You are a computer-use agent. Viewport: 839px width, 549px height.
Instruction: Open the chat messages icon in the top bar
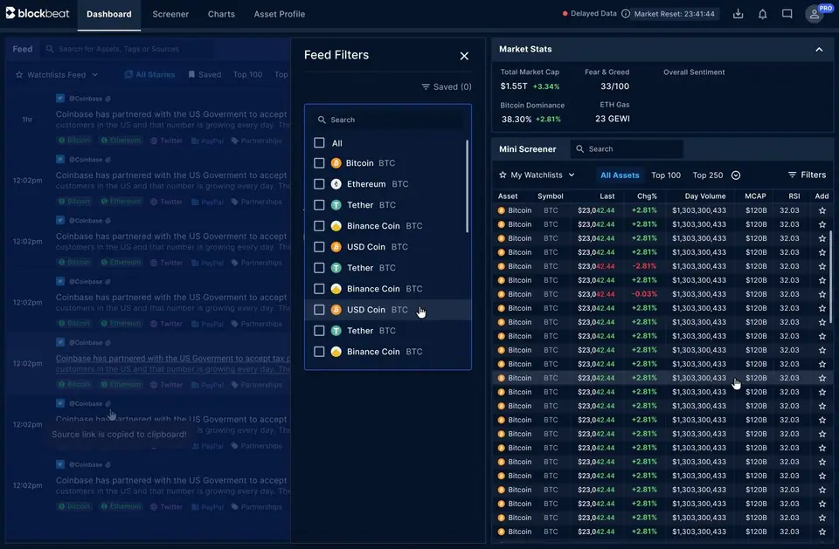(787, 14)
